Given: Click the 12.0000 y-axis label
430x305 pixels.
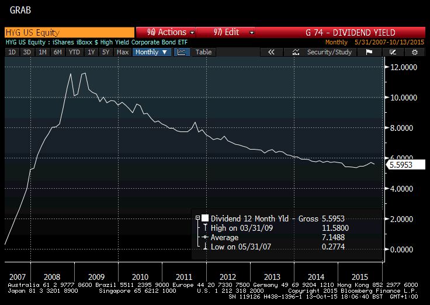Looking at the screenshot, I should click(x=403, y=67).
